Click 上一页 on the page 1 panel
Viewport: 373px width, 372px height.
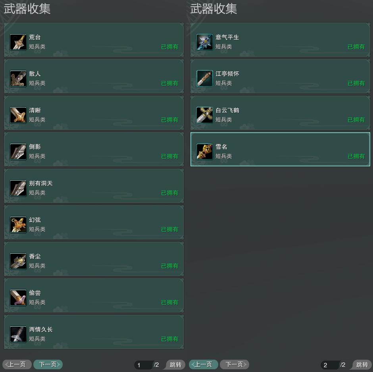click(17, 364)
